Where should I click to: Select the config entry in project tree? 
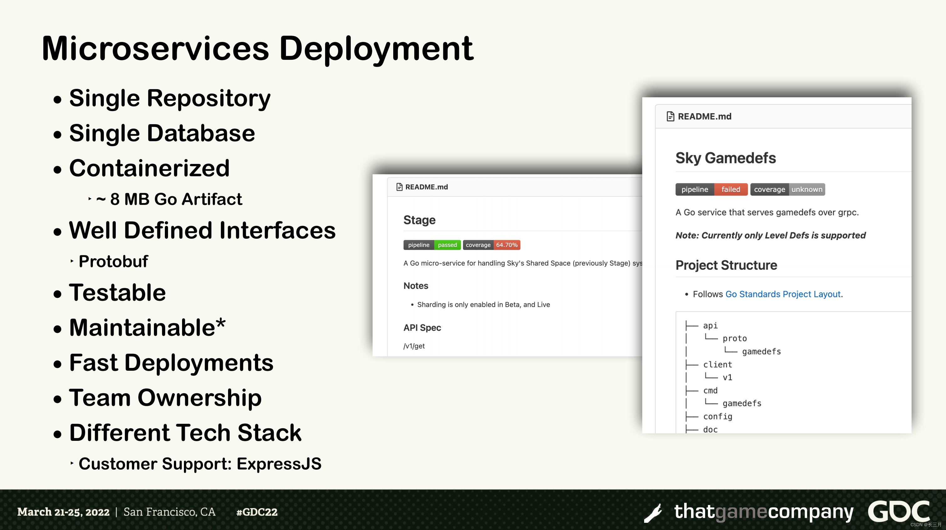(x=717, y=416)
